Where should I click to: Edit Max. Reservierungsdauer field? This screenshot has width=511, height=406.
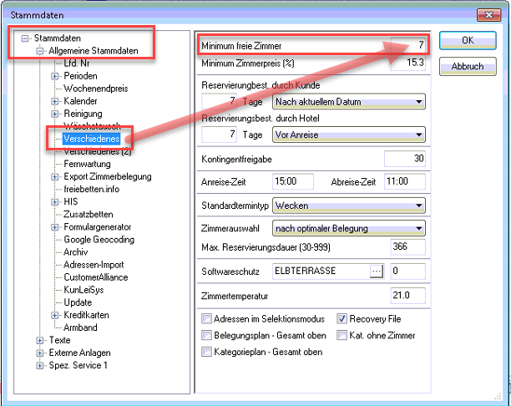click(408, 246)
